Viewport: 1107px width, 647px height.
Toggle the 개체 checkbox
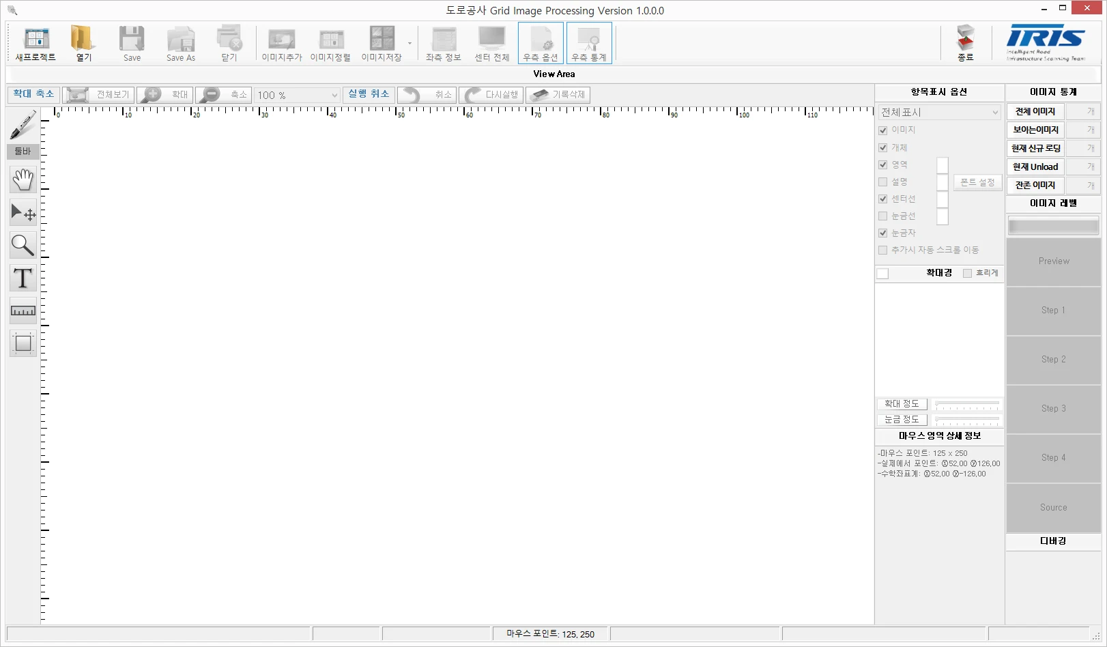coord(883,147)
